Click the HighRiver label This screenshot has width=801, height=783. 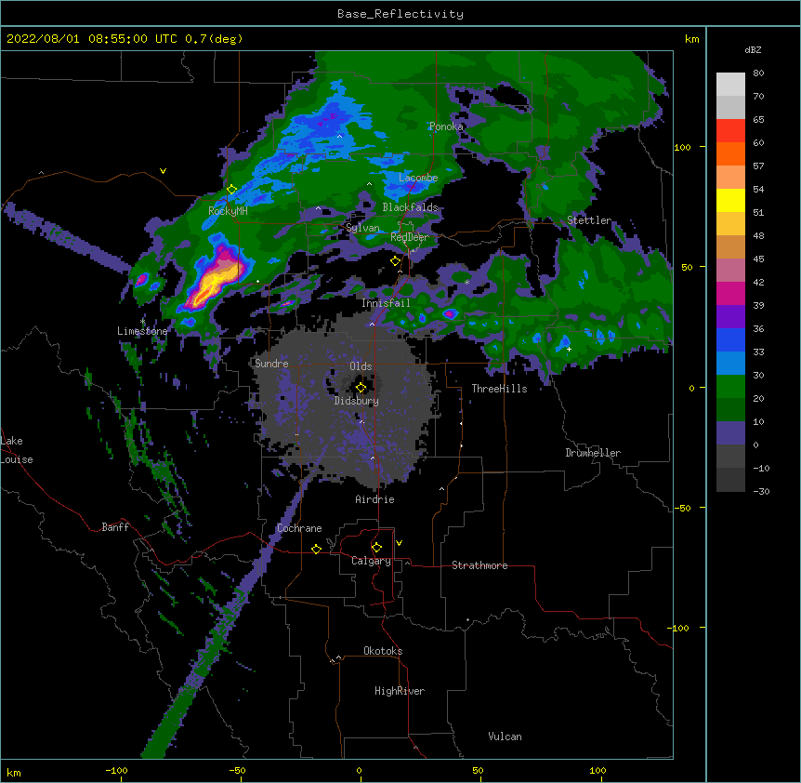point(400,691)
